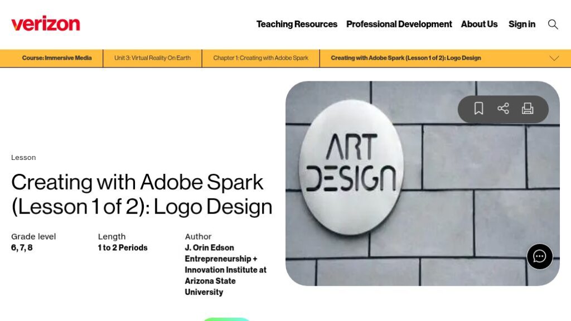
Task: Bookmark this lesson with the bookmark icon
Action: click(x=478, y=109)
